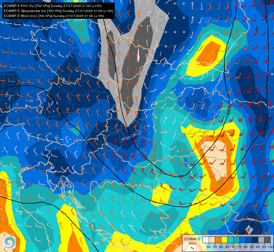Viewport: 274px width, 252px height.
Task: Click the ECMWF-E Wind (m/s) title line
Action: [x=54, y=16]
